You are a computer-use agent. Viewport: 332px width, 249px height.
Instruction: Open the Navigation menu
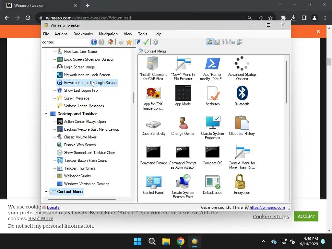108,34
